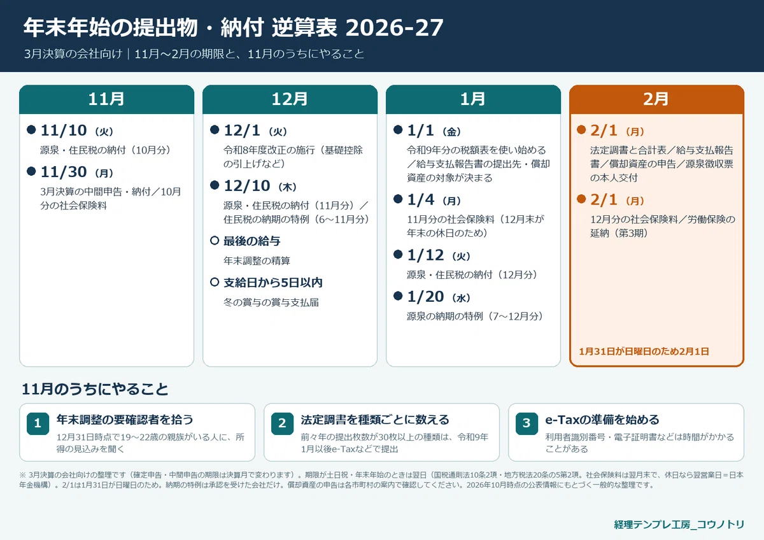Click the 最後の給与 heading

[252, 241]
